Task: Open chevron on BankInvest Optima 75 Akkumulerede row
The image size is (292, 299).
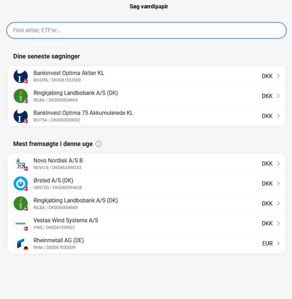Action: [x=278, y=116]
